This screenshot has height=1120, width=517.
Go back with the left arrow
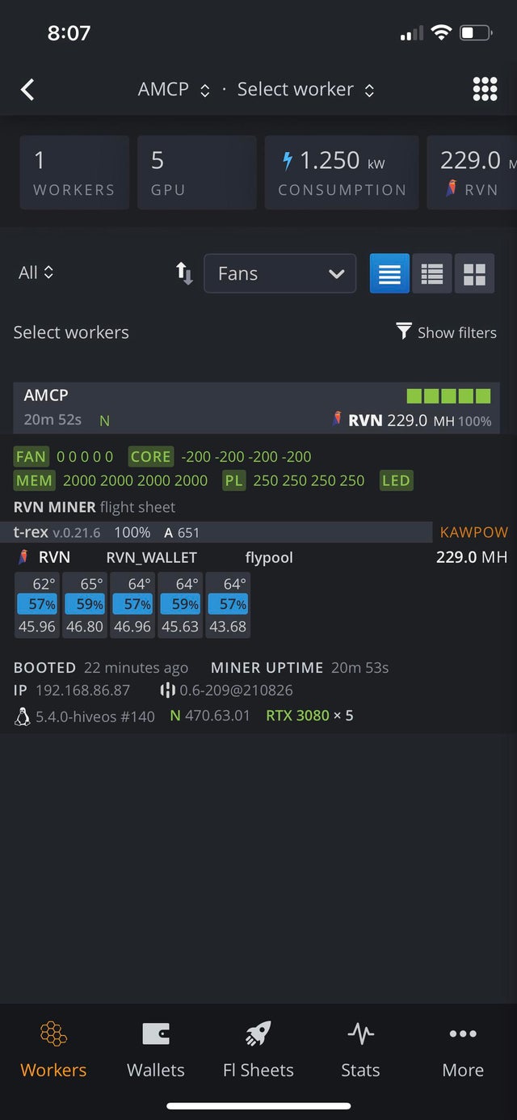coord(27,89)
